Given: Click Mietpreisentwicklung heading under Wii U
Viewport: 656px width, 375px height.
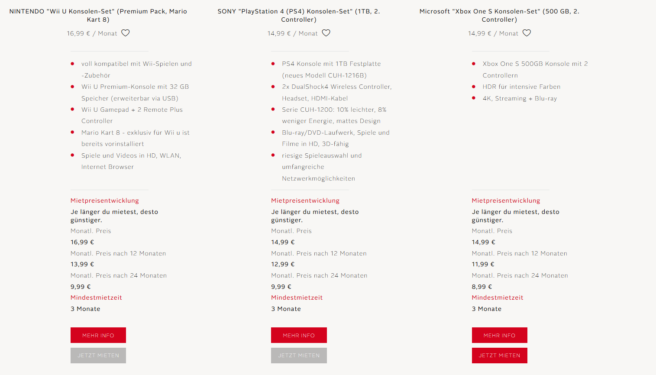Looking at the screenshot, I should tap(105, 200).
